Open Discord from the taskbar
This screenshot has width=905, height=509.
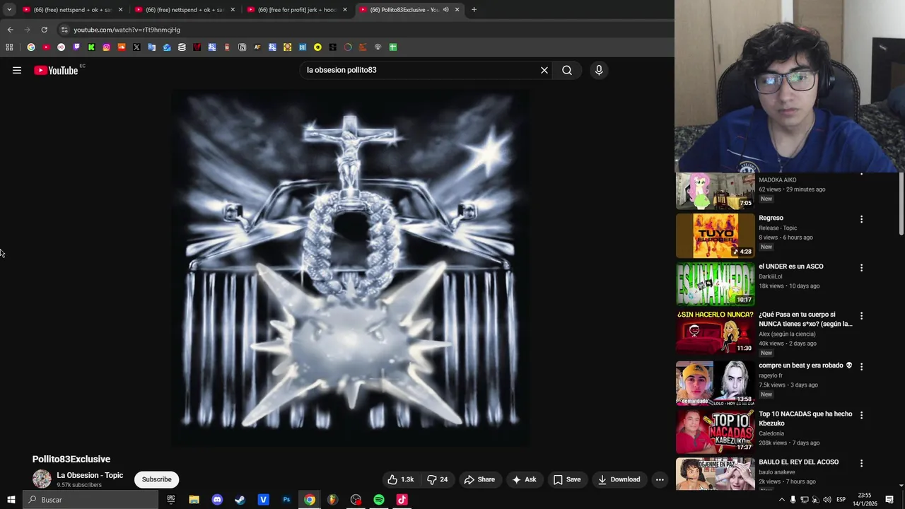(x=217, y=500)
